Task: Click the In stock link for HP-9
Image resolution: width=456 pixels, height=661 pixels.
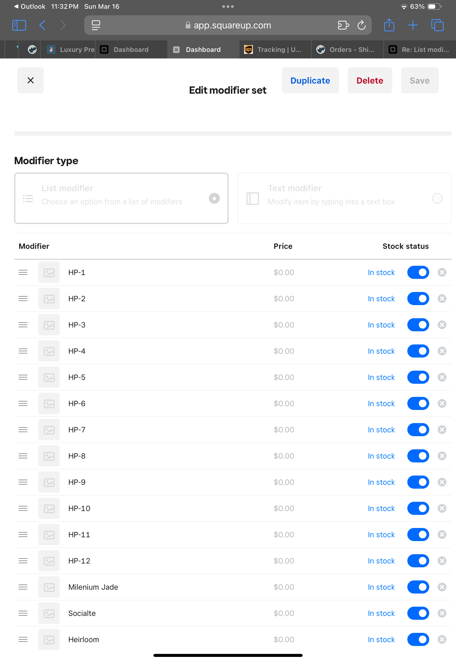Action: tap(381, 482)
